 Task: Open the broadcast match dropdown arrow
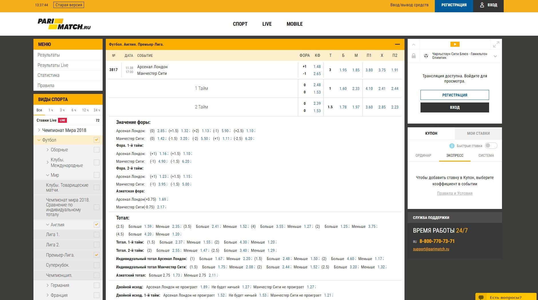click(495, 56)
